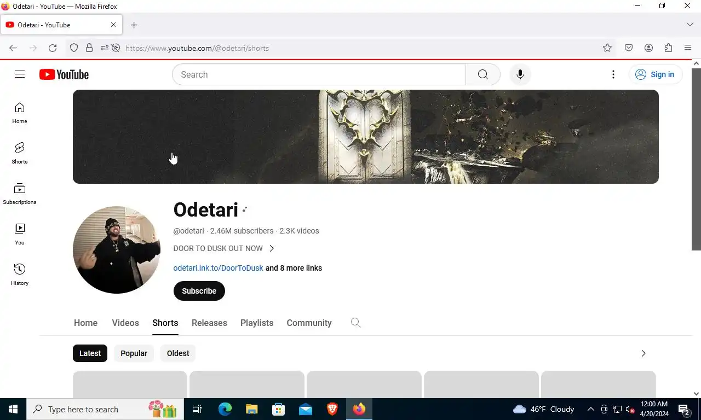Image resolution: width=701 pixels, height=420 pixels.
Task: Click the muted volume tray icon
Action: click(x=630, y=409)
